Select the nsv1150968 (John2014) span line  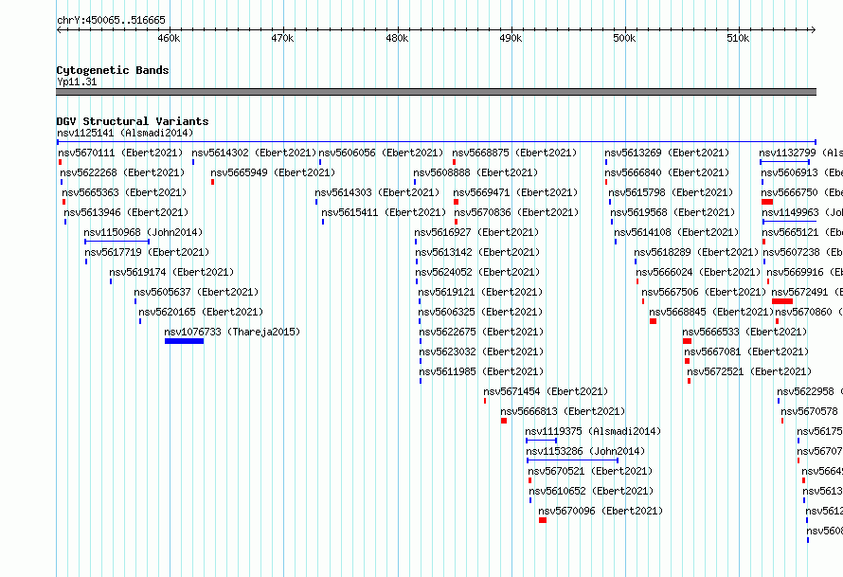117,242
